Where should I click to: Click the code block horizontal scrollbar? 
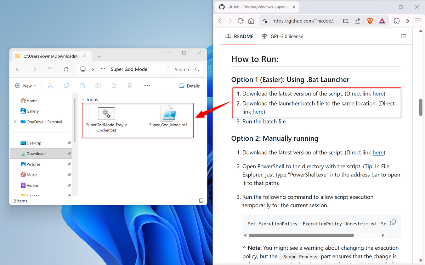point(301,235)
